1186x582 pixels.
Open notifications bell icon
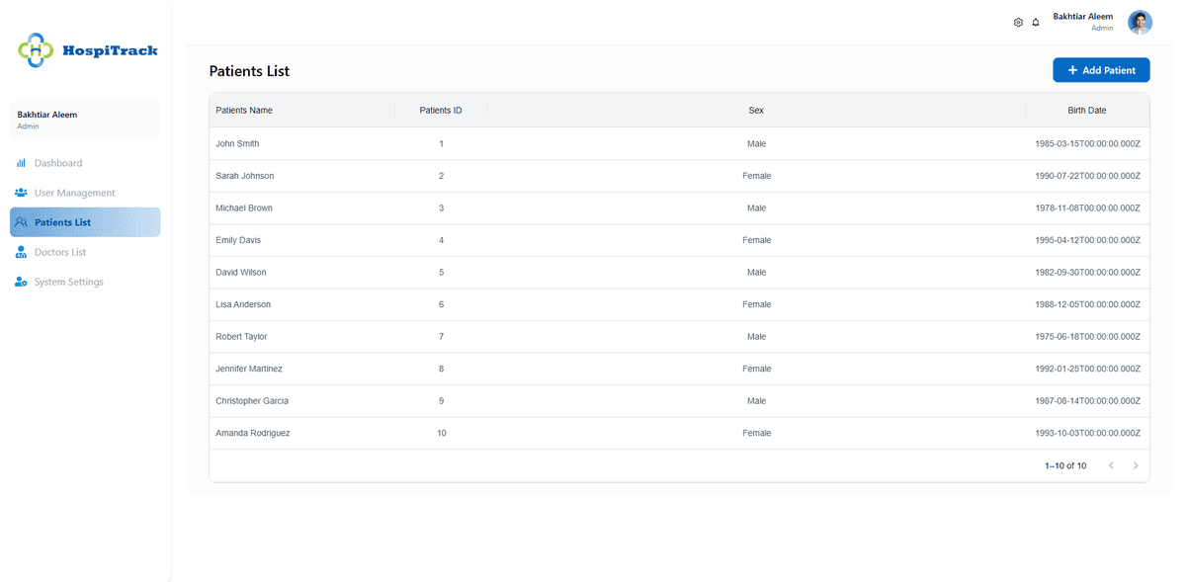click(x=1036, y=22)
